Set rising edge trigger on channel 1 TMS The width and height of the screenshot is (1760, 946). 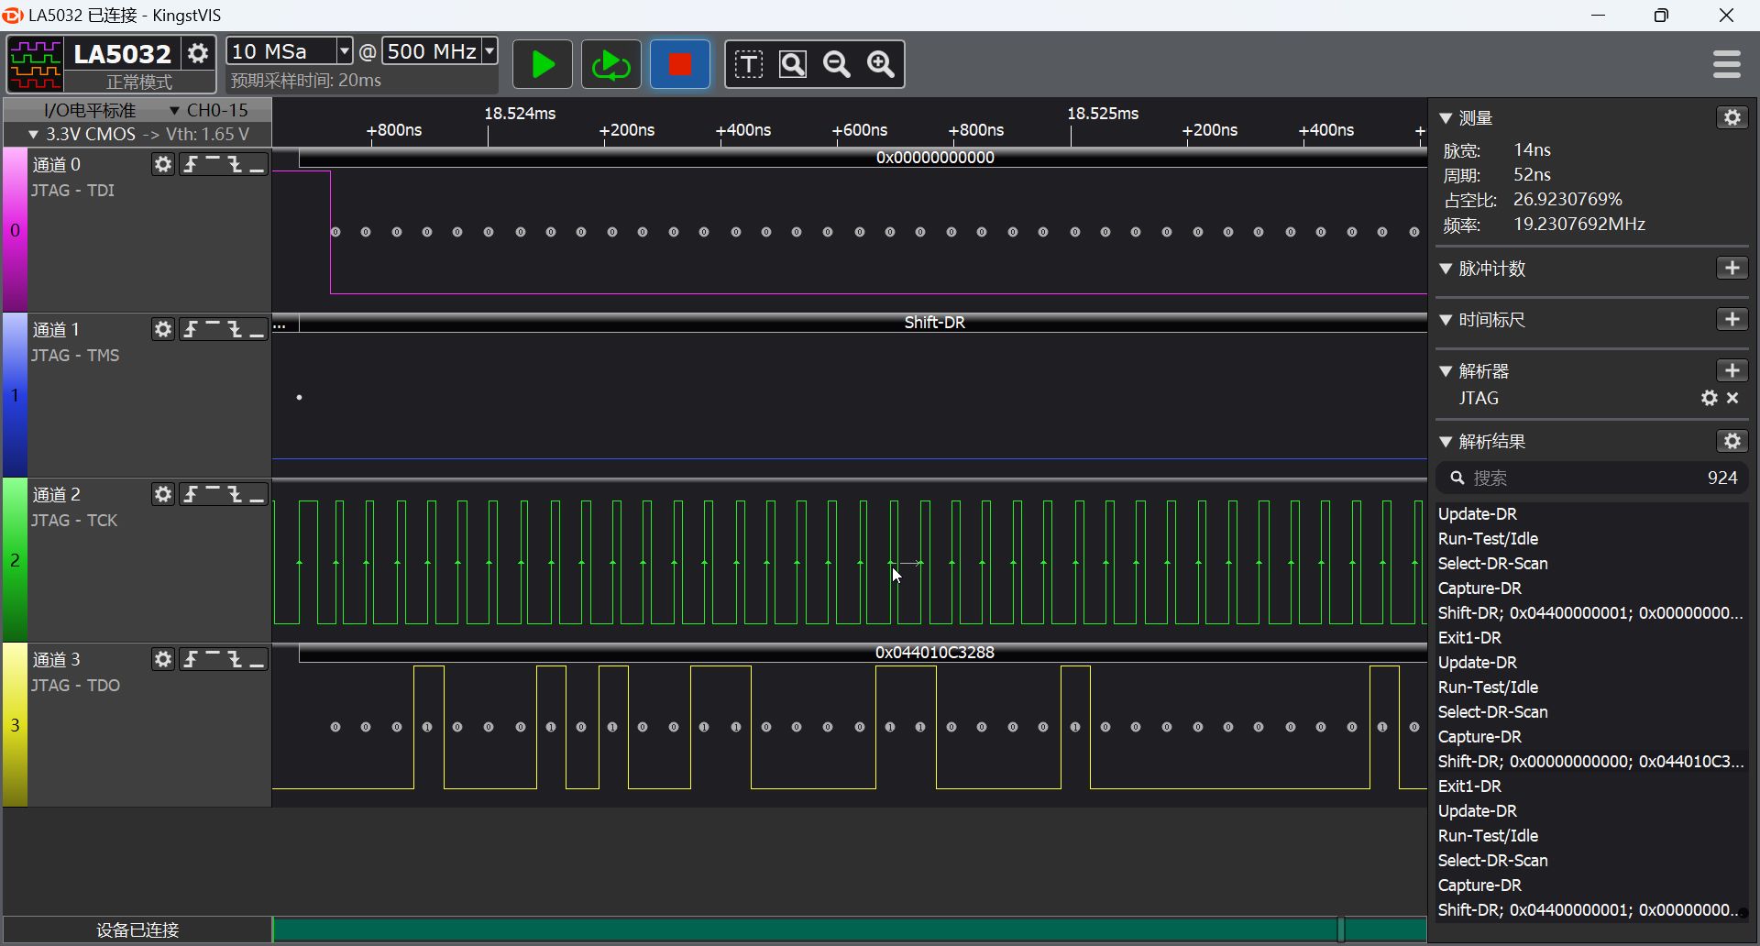click(191, 329)
